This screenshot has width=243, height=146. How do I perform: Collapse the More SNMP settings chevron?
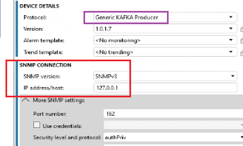(x=26, y=100)
